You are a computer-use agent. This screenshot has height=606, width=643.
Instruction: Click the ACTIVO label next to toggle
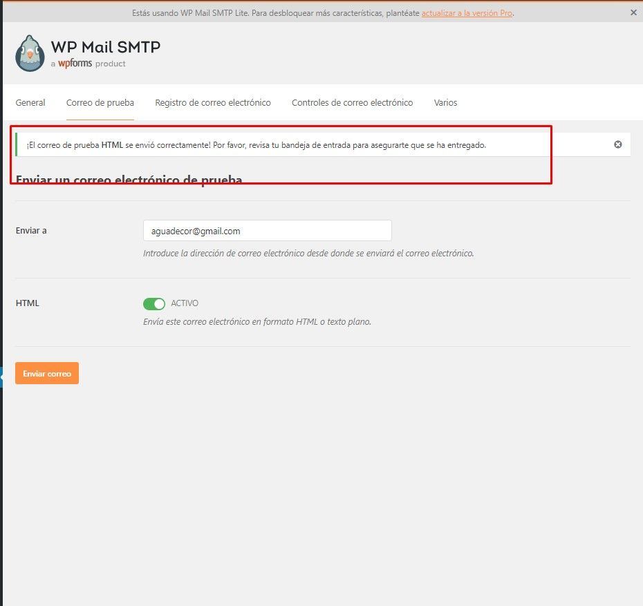coord(185,303)
